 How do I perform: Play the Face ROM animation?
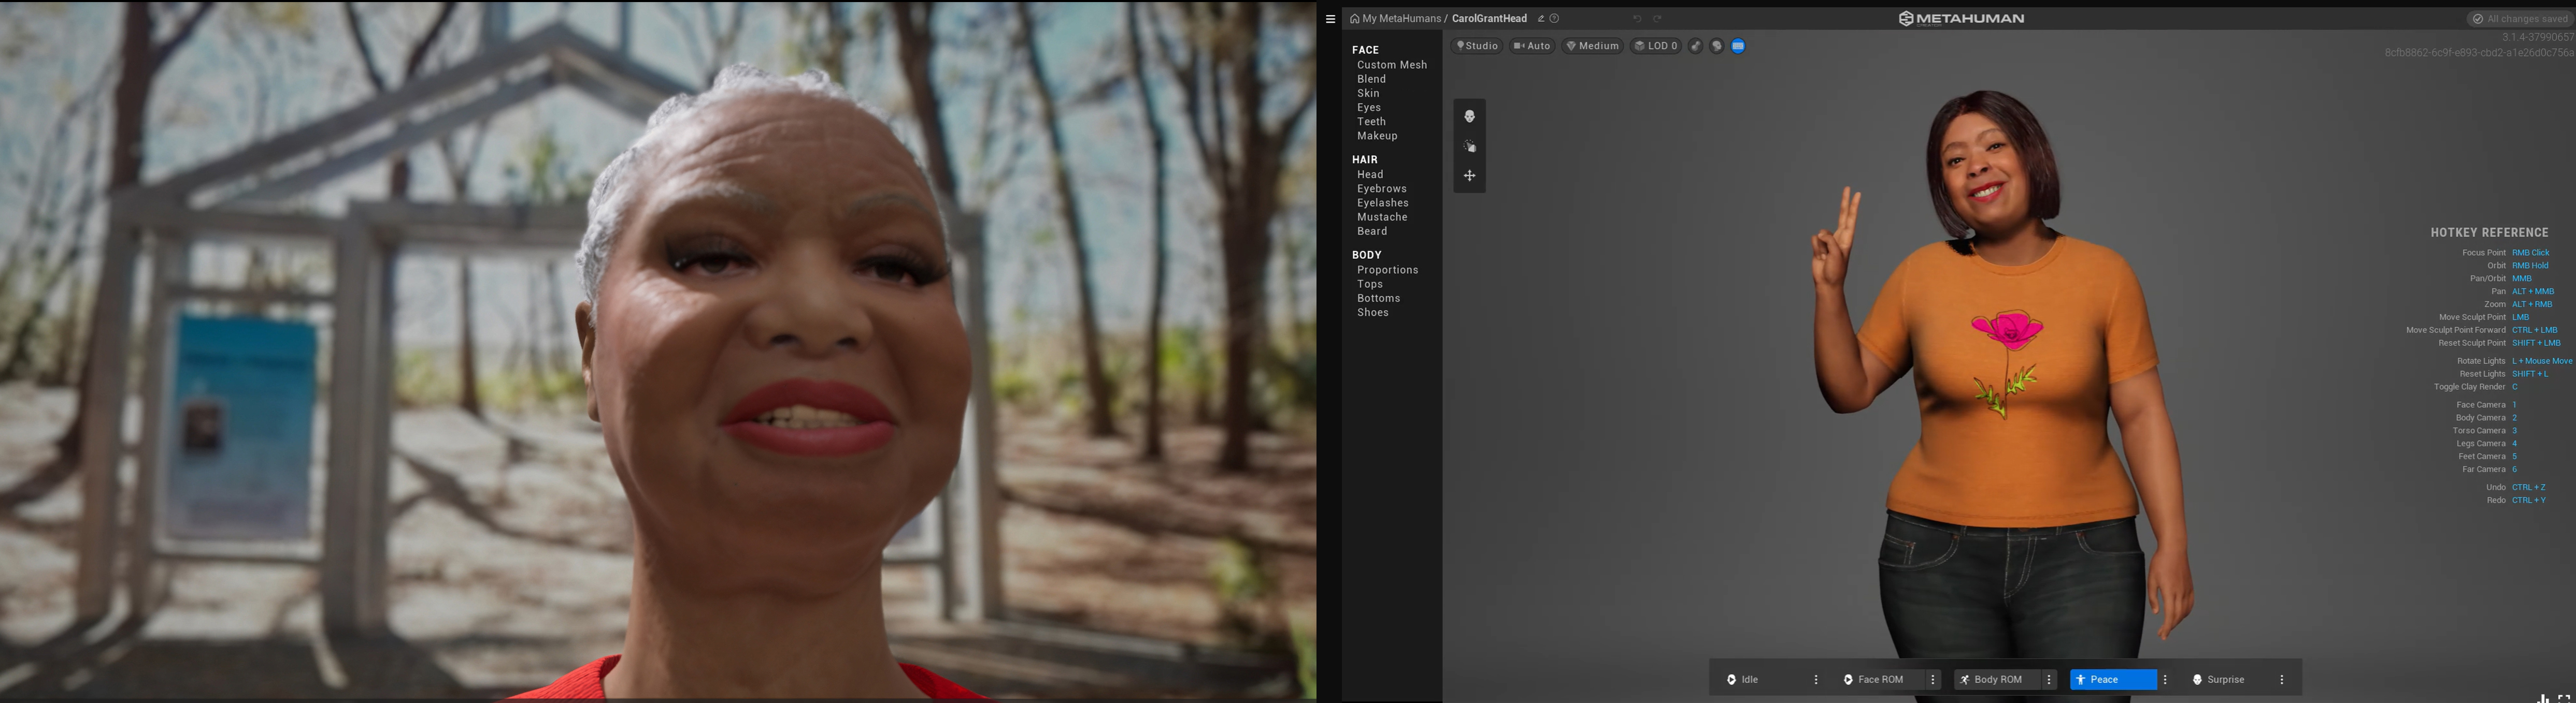[1880, 680]
